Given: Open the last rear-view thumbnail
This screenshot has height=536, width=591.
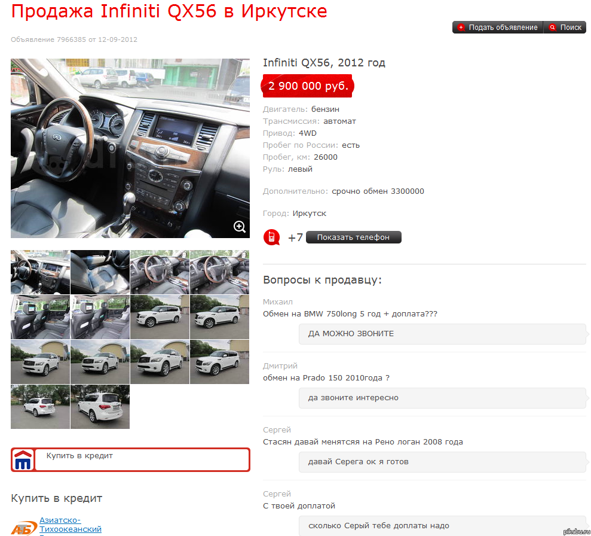Looking at the screenshot, I should tap(100, 407).
